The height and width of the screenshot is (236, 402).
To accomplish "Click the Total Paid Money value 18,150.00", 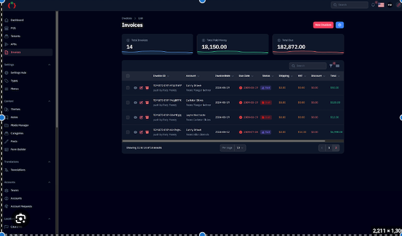I will (214, 47).
